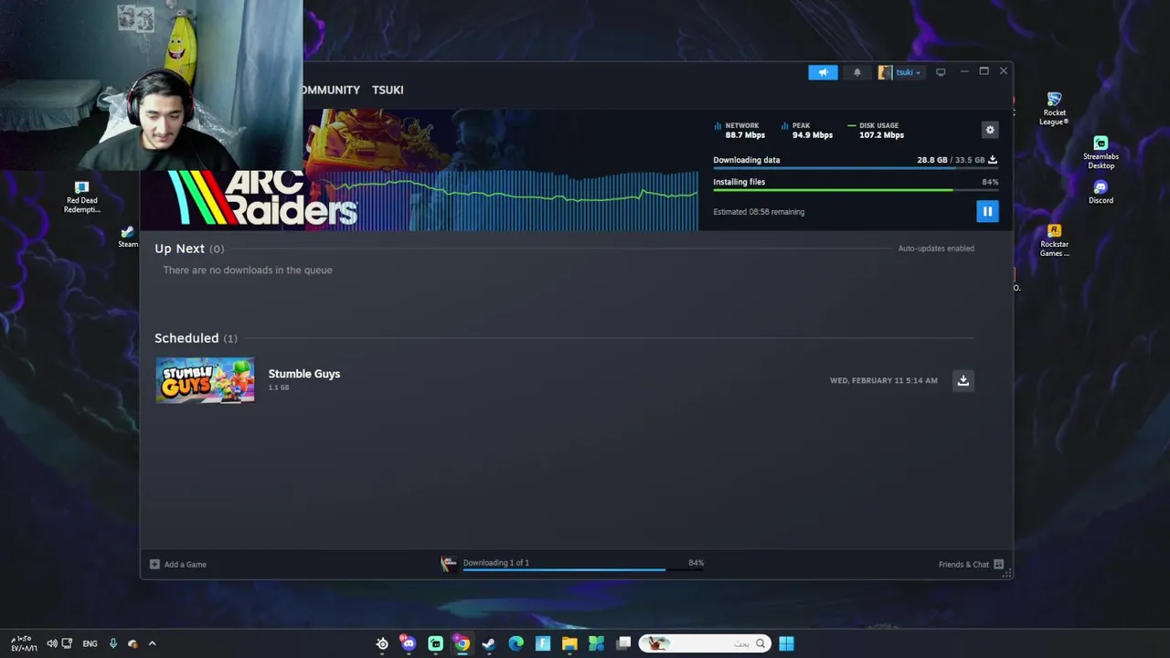Click the download icon beside 33.5 GB
Screen dimensions: 1170x658
click(x=993, y=160)
